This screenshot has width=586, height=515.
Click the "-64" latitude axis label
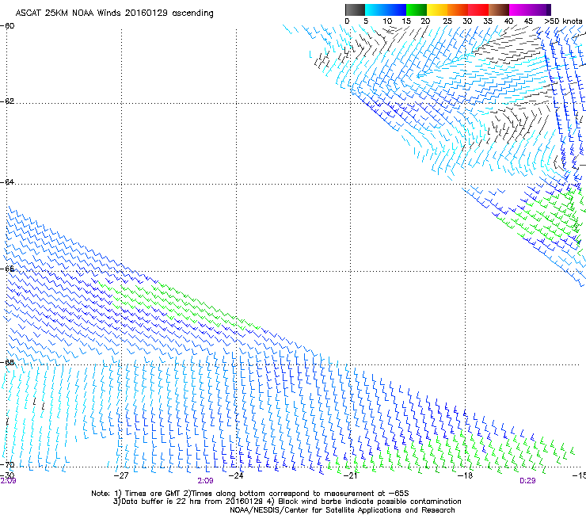(8, 182)
